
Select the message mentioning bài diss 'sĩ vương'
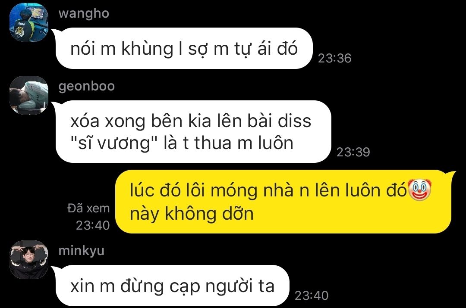click(x=193, y=131)
